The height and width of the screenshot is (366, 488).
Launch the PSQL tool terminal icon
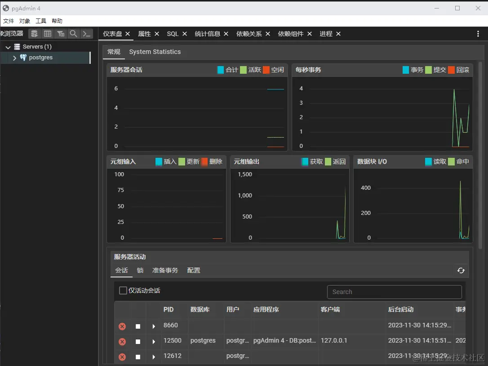(87, 34)
